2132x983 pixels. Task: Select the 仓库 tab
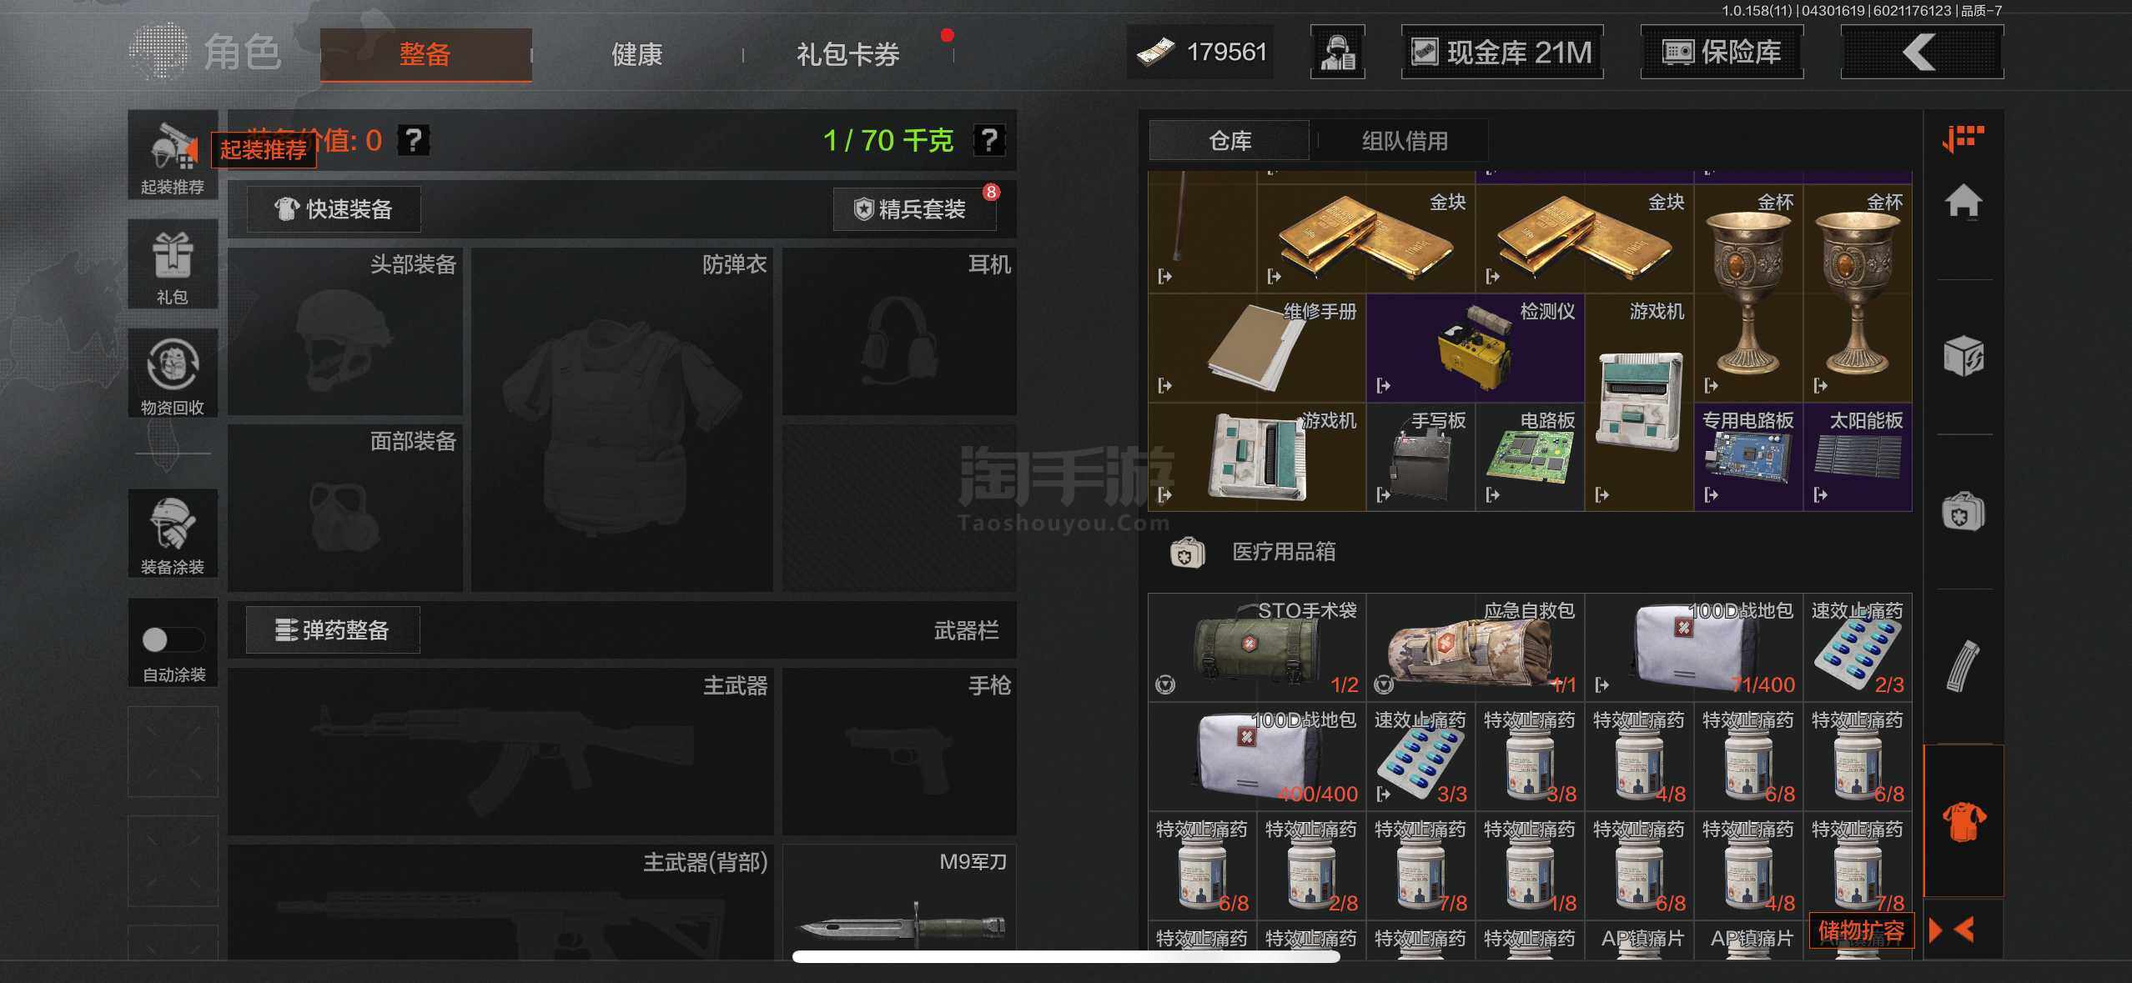point(1229,141)
